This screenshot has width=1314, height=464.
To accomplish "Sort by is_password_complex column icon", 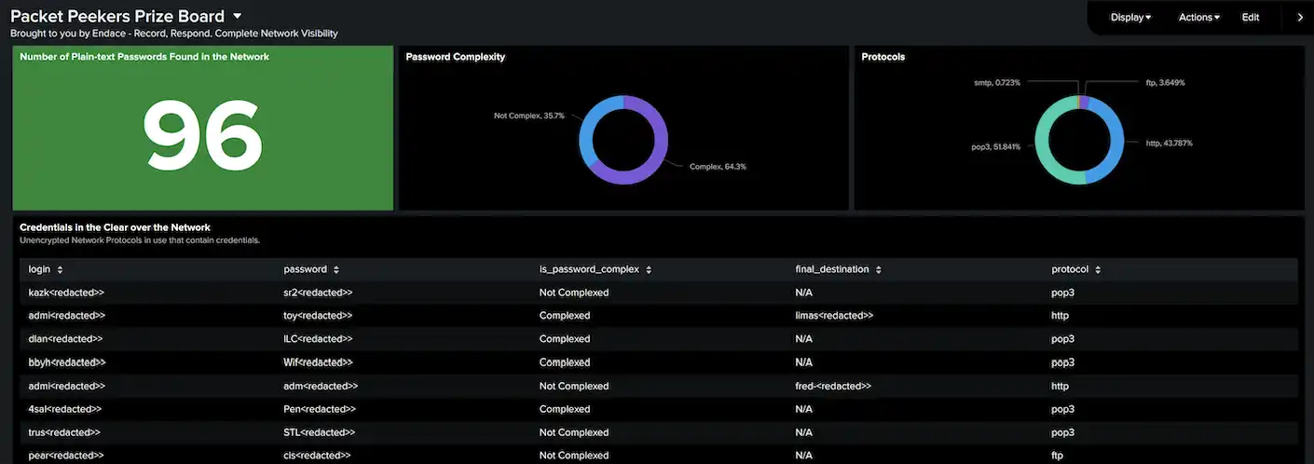I will click(x=648, y=269).
